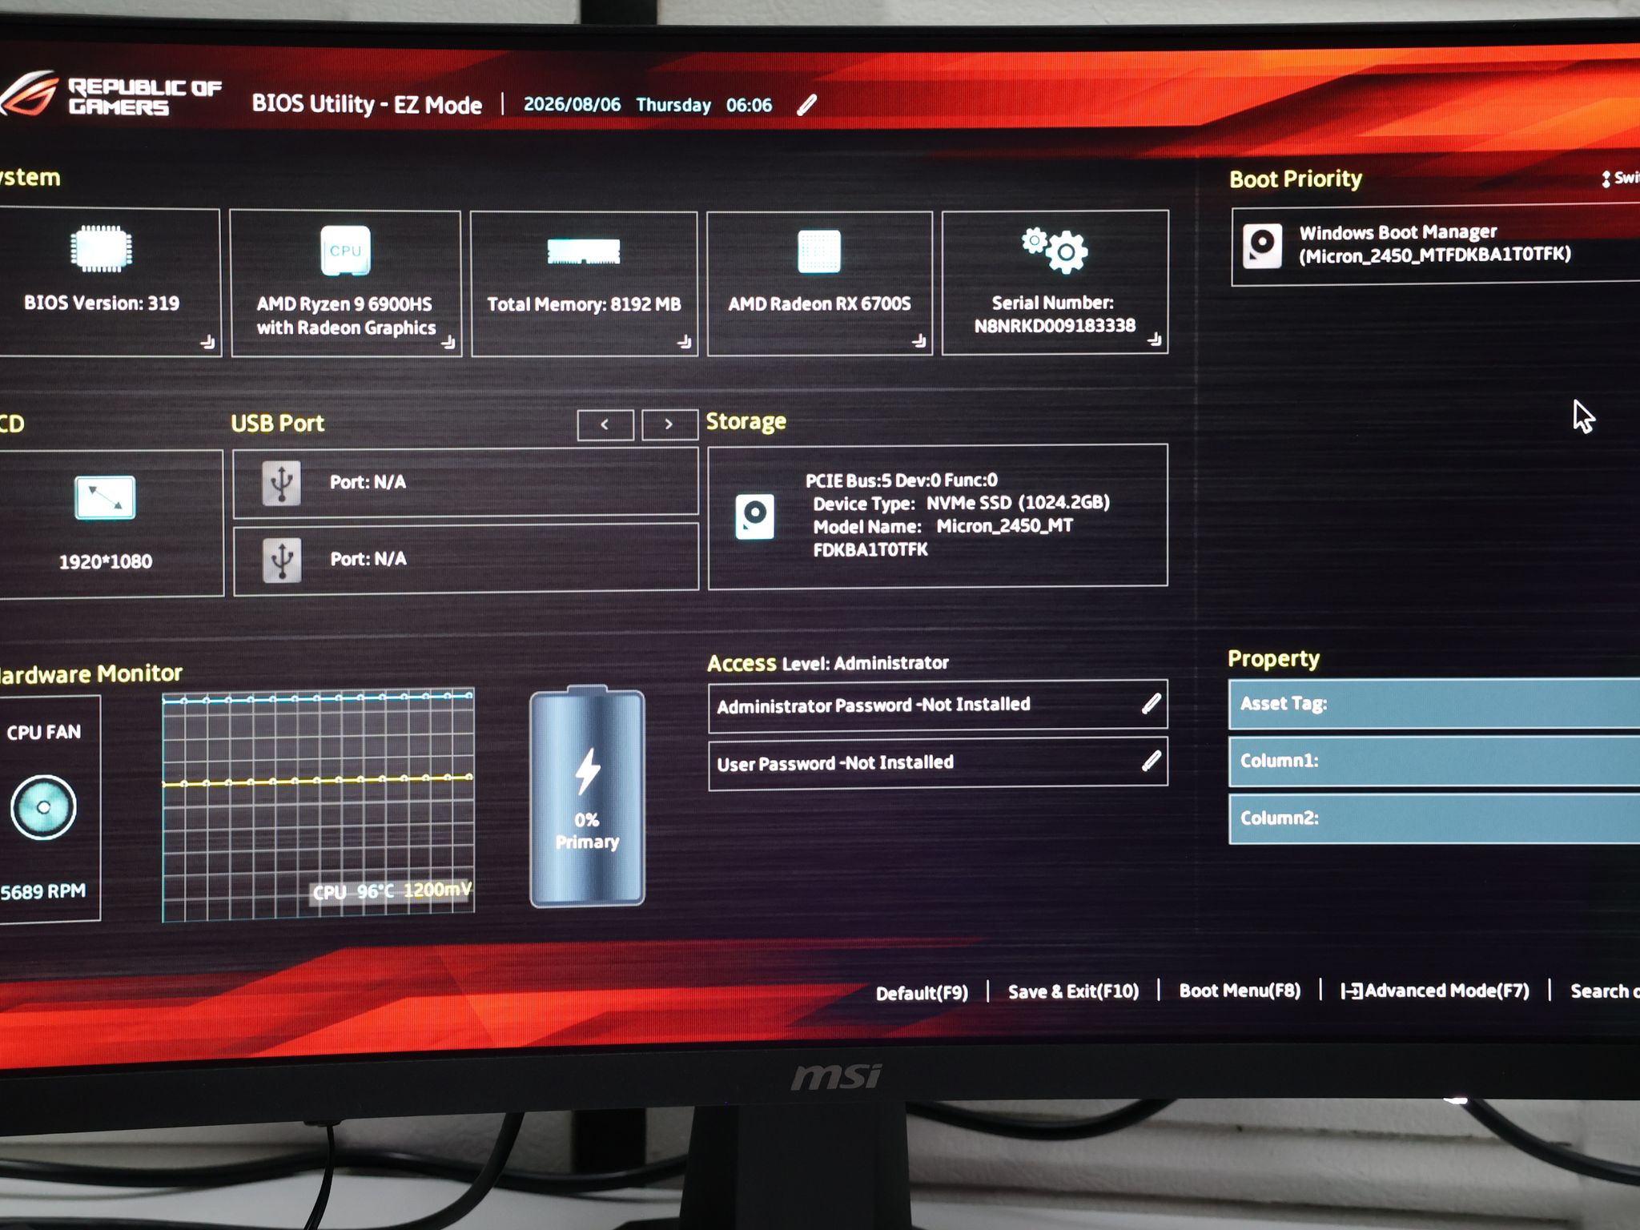Click the Column2 property field

(1434, 818)
